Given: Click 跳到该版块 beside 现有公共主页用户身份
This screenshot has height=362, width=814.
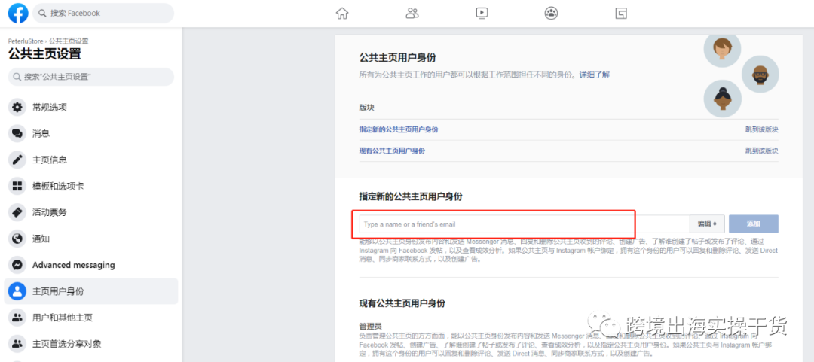Looking at the screenshot, I should click(761, 151).
